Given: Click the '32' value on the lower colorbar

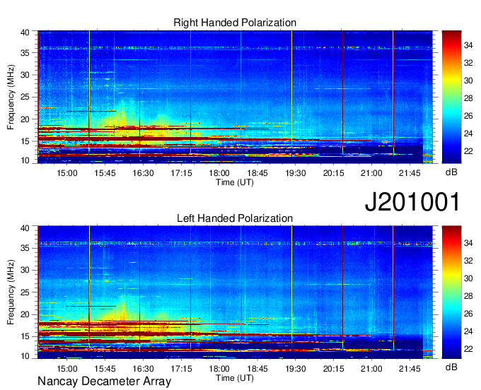Looking at the screenshot, I should 468,261.
